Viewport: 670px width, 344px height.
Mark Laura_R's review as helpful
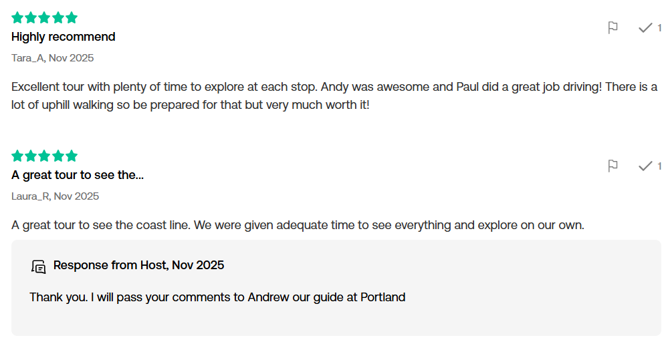[645, 166]
